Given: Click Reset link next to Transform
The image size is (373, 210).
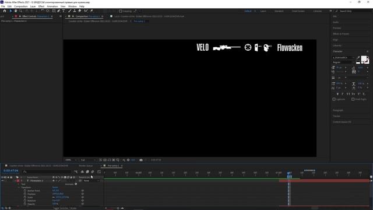Looking at the screenshot, I should point(55,187).
